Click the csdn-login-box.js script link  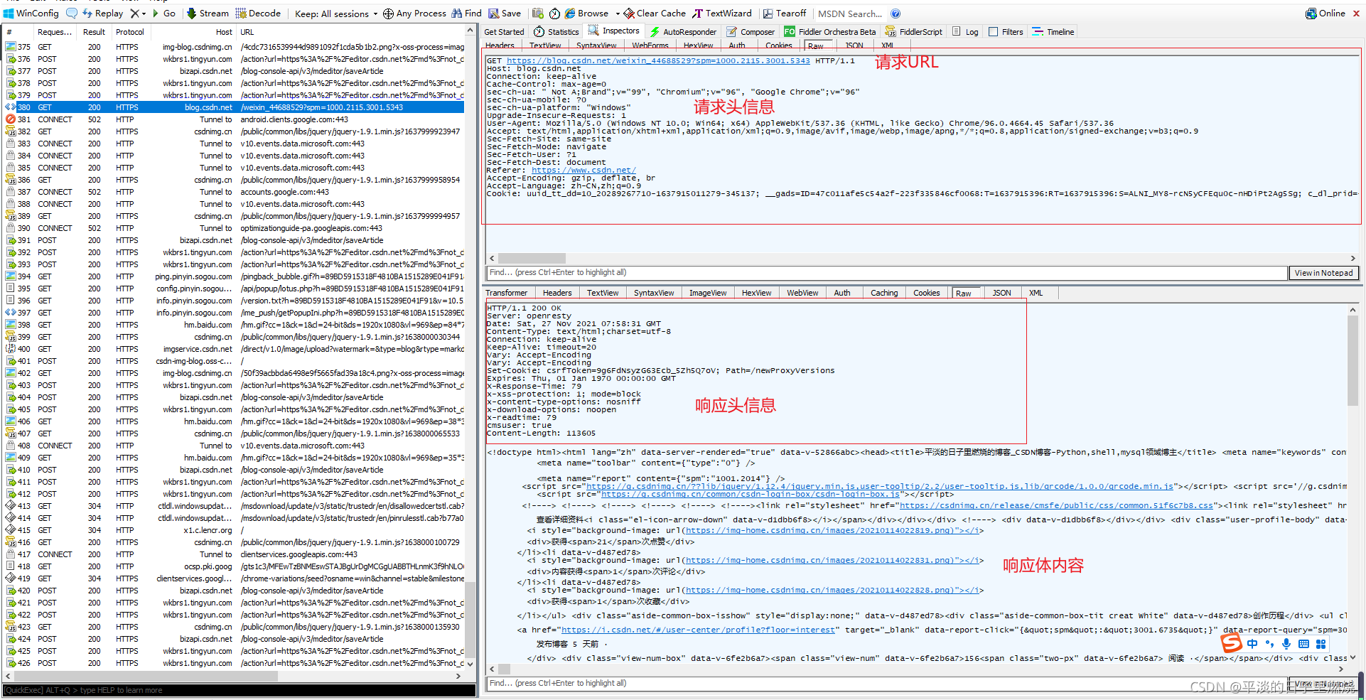click(x=751, y=494)
